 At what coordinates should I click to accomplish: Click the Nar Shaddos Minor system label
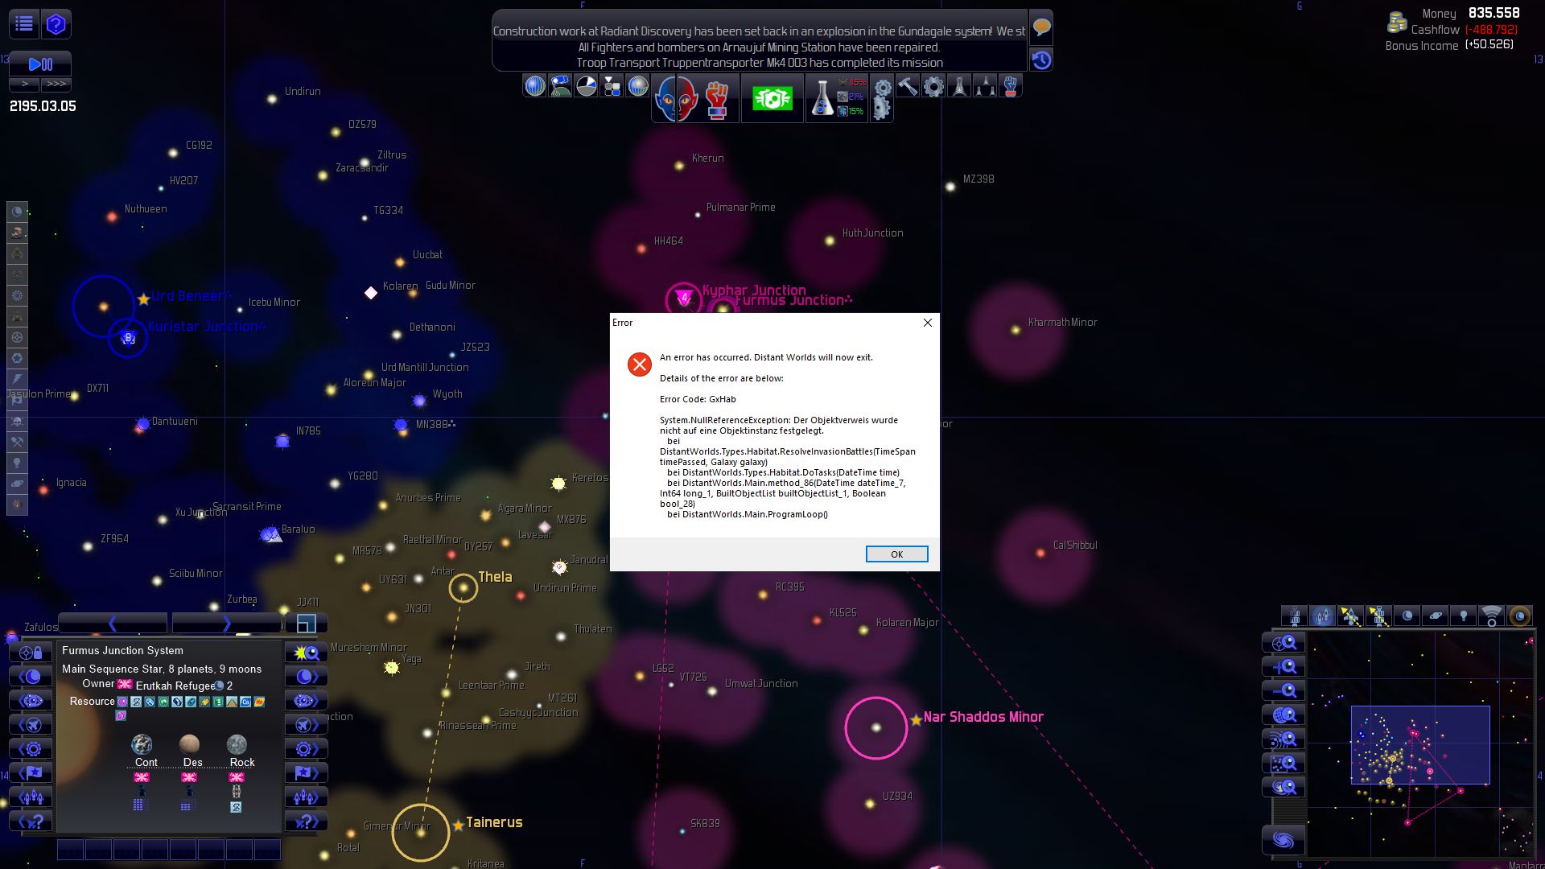click(x=983, y=717)
